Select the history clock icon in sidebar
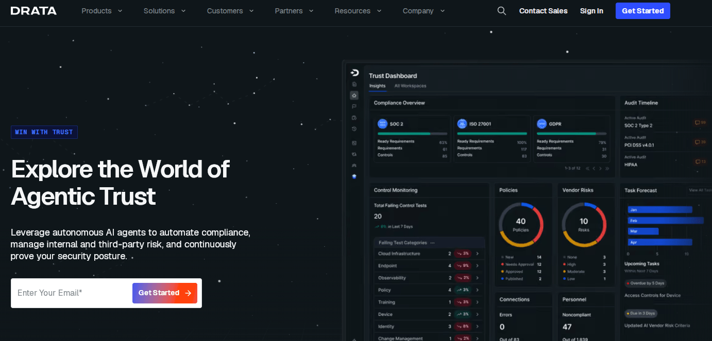The height and width of the screenshot is (341, 712). click(354, 129)
